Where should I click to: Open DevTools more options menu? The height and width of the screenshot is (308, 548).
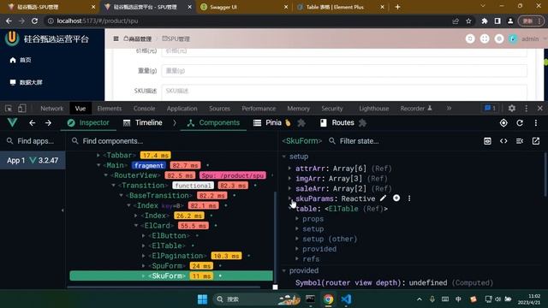527,109
